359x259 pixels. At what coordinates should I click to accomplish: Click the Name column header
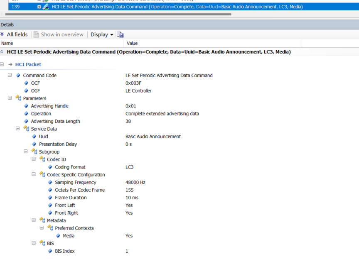click(7, 43)
